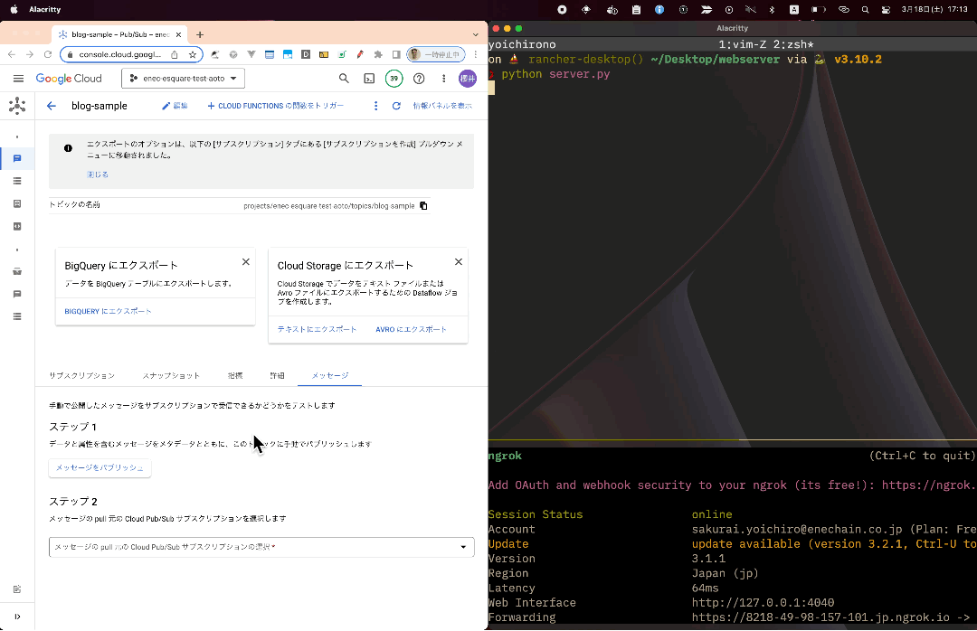Open the Google Cloud header three-dot settings menu
The image size is (977, 631).
(443, 79)
